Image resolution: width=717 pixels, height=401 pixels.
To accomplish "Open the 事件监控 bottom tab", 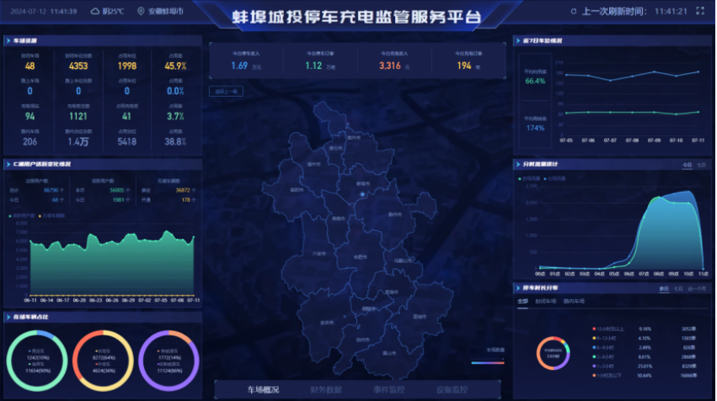I will 388,390.
